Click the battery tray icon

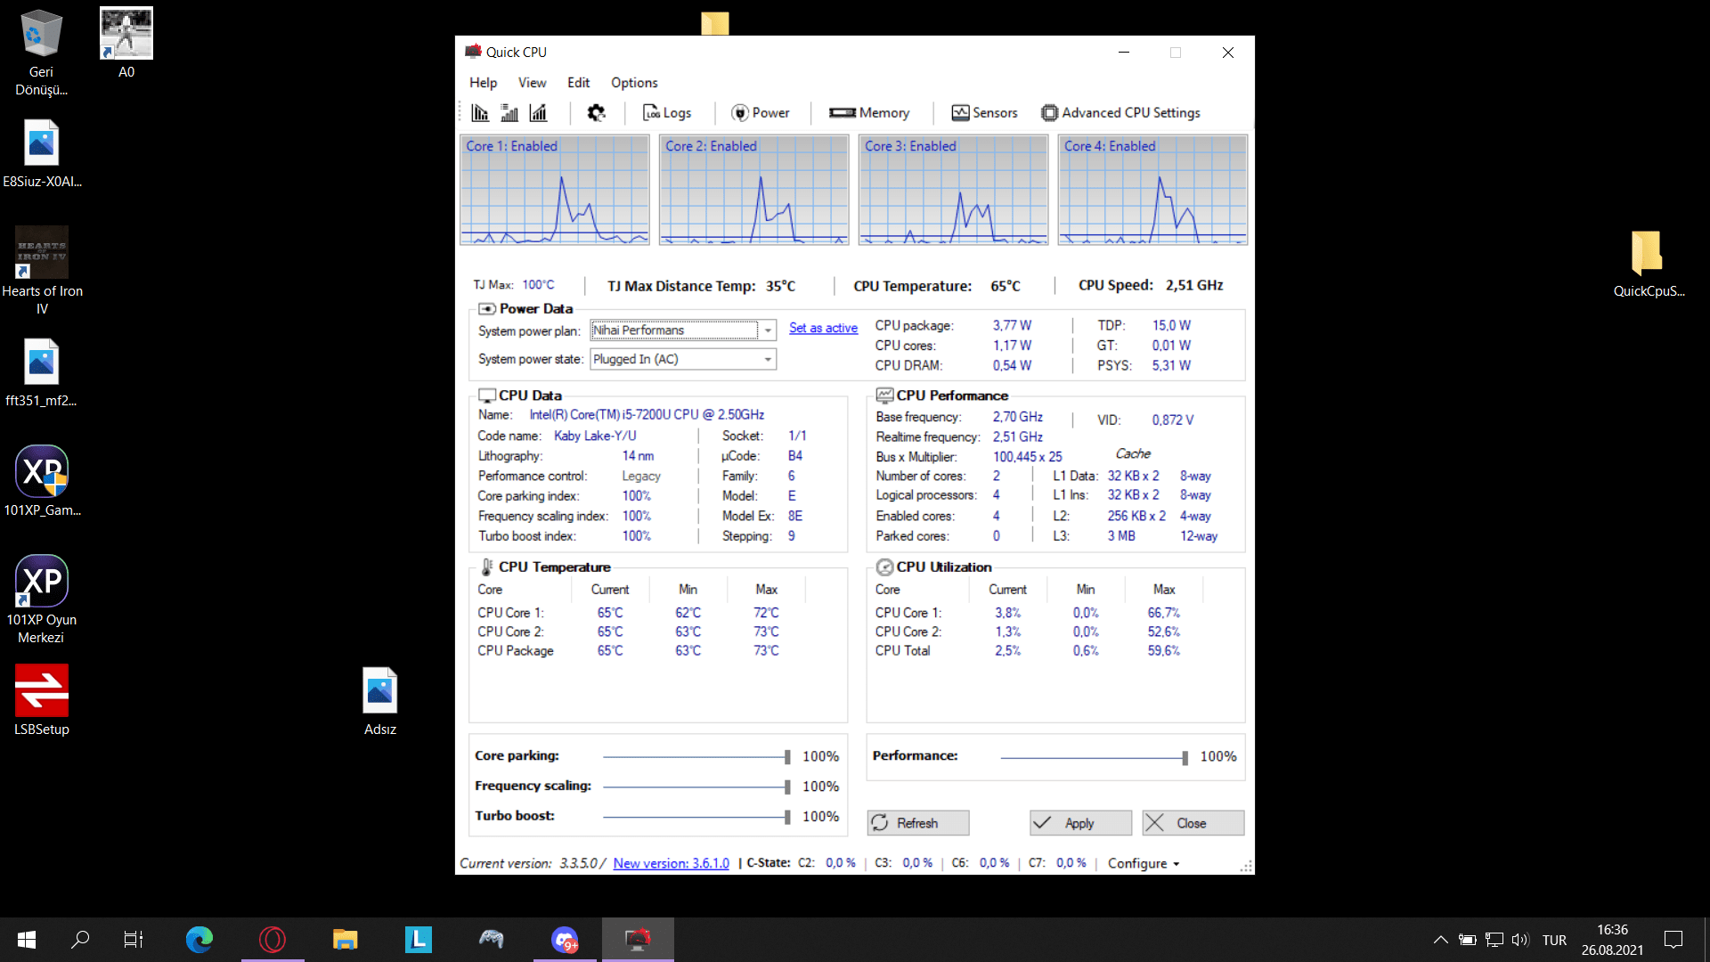click(1468, 940)
